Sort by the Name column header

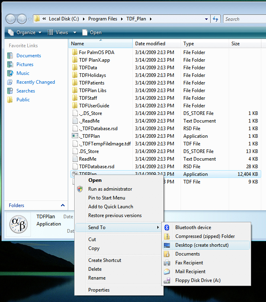coord(100,44)
